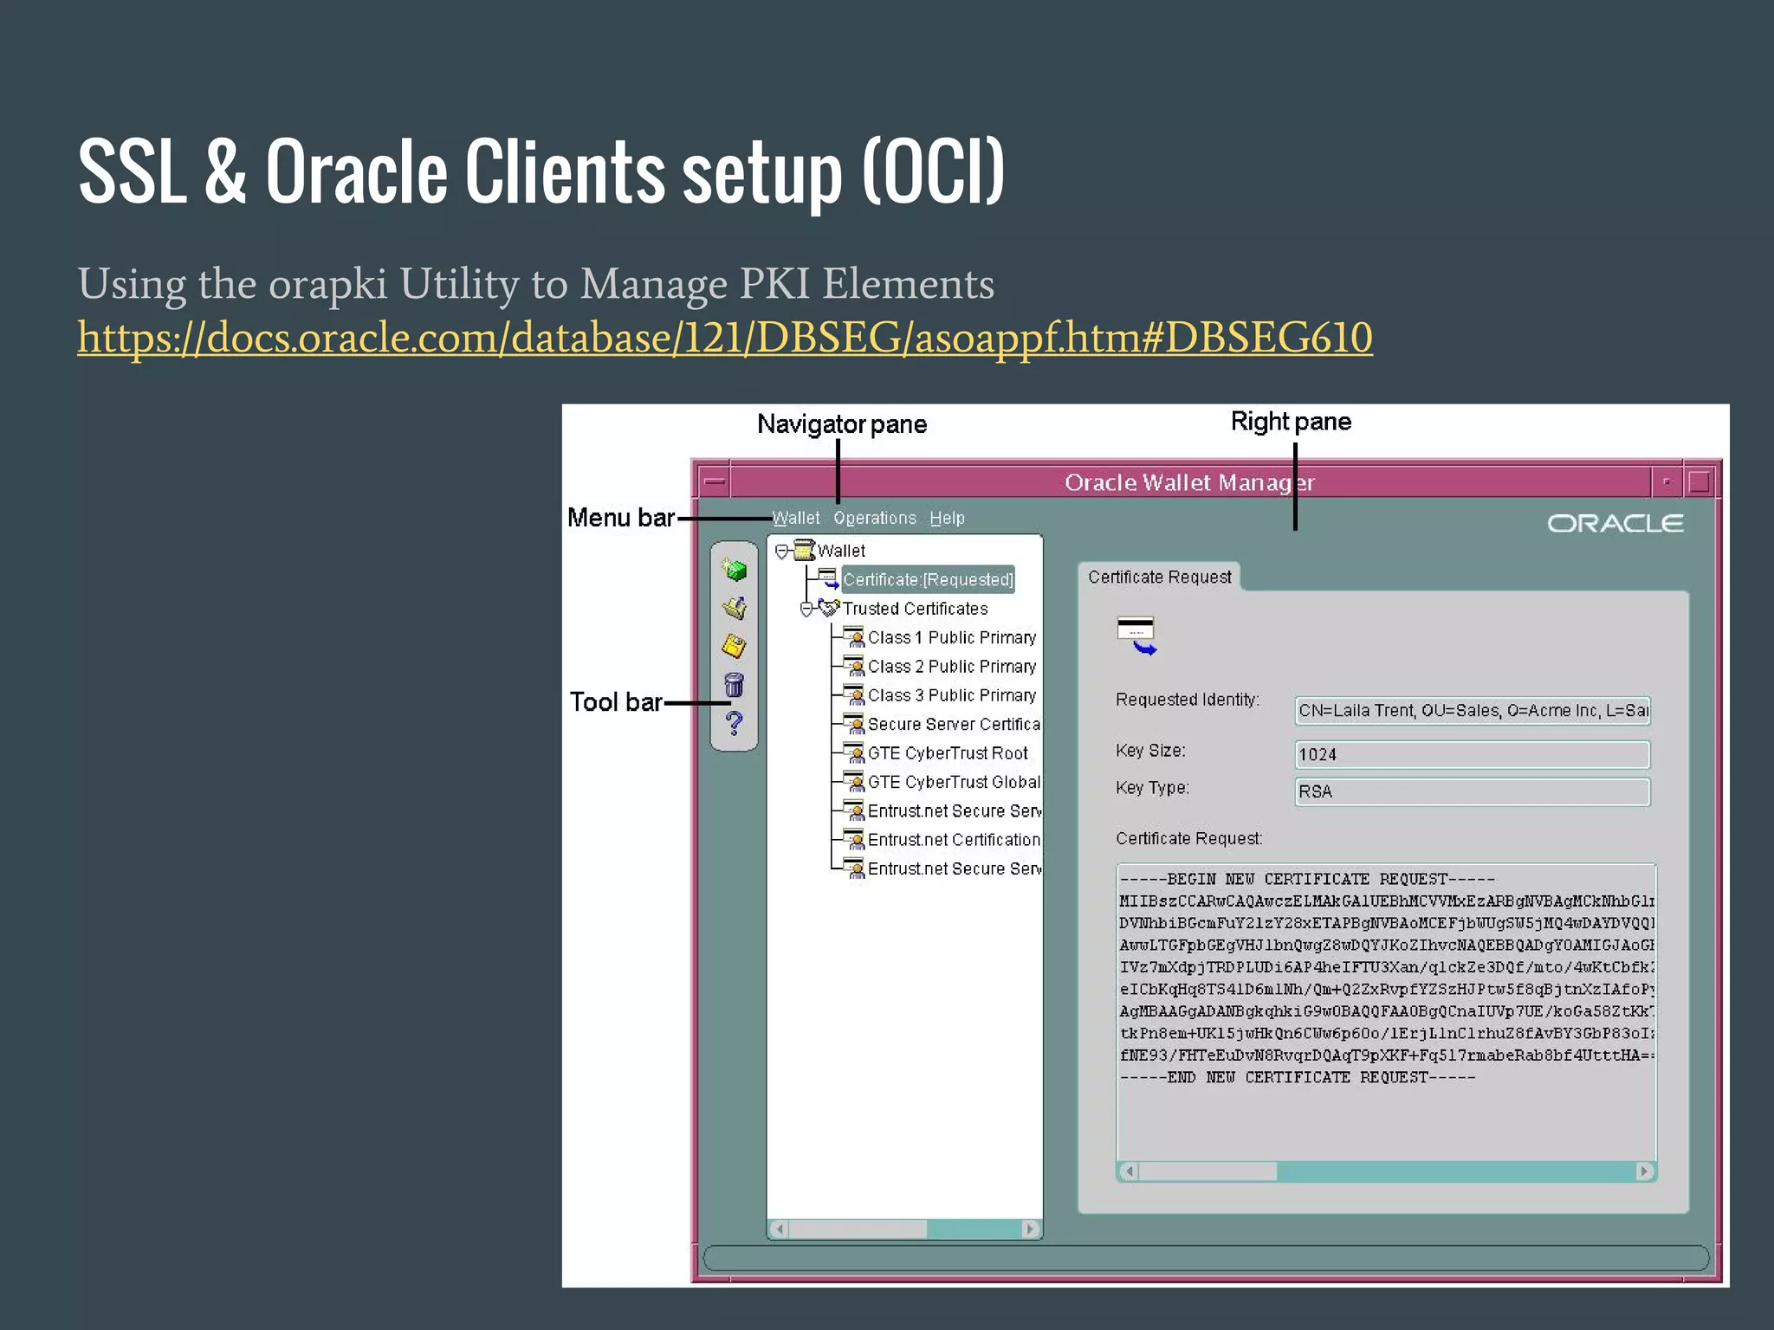Image resolution: width=1774 pixels, height=1330 pixels.
Task: Minimize the Oracle Wallet Manager window
Action: click(x=1666, y=481)
